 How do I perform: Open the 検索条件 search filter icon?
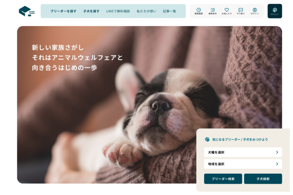click(x=213, y=11)
